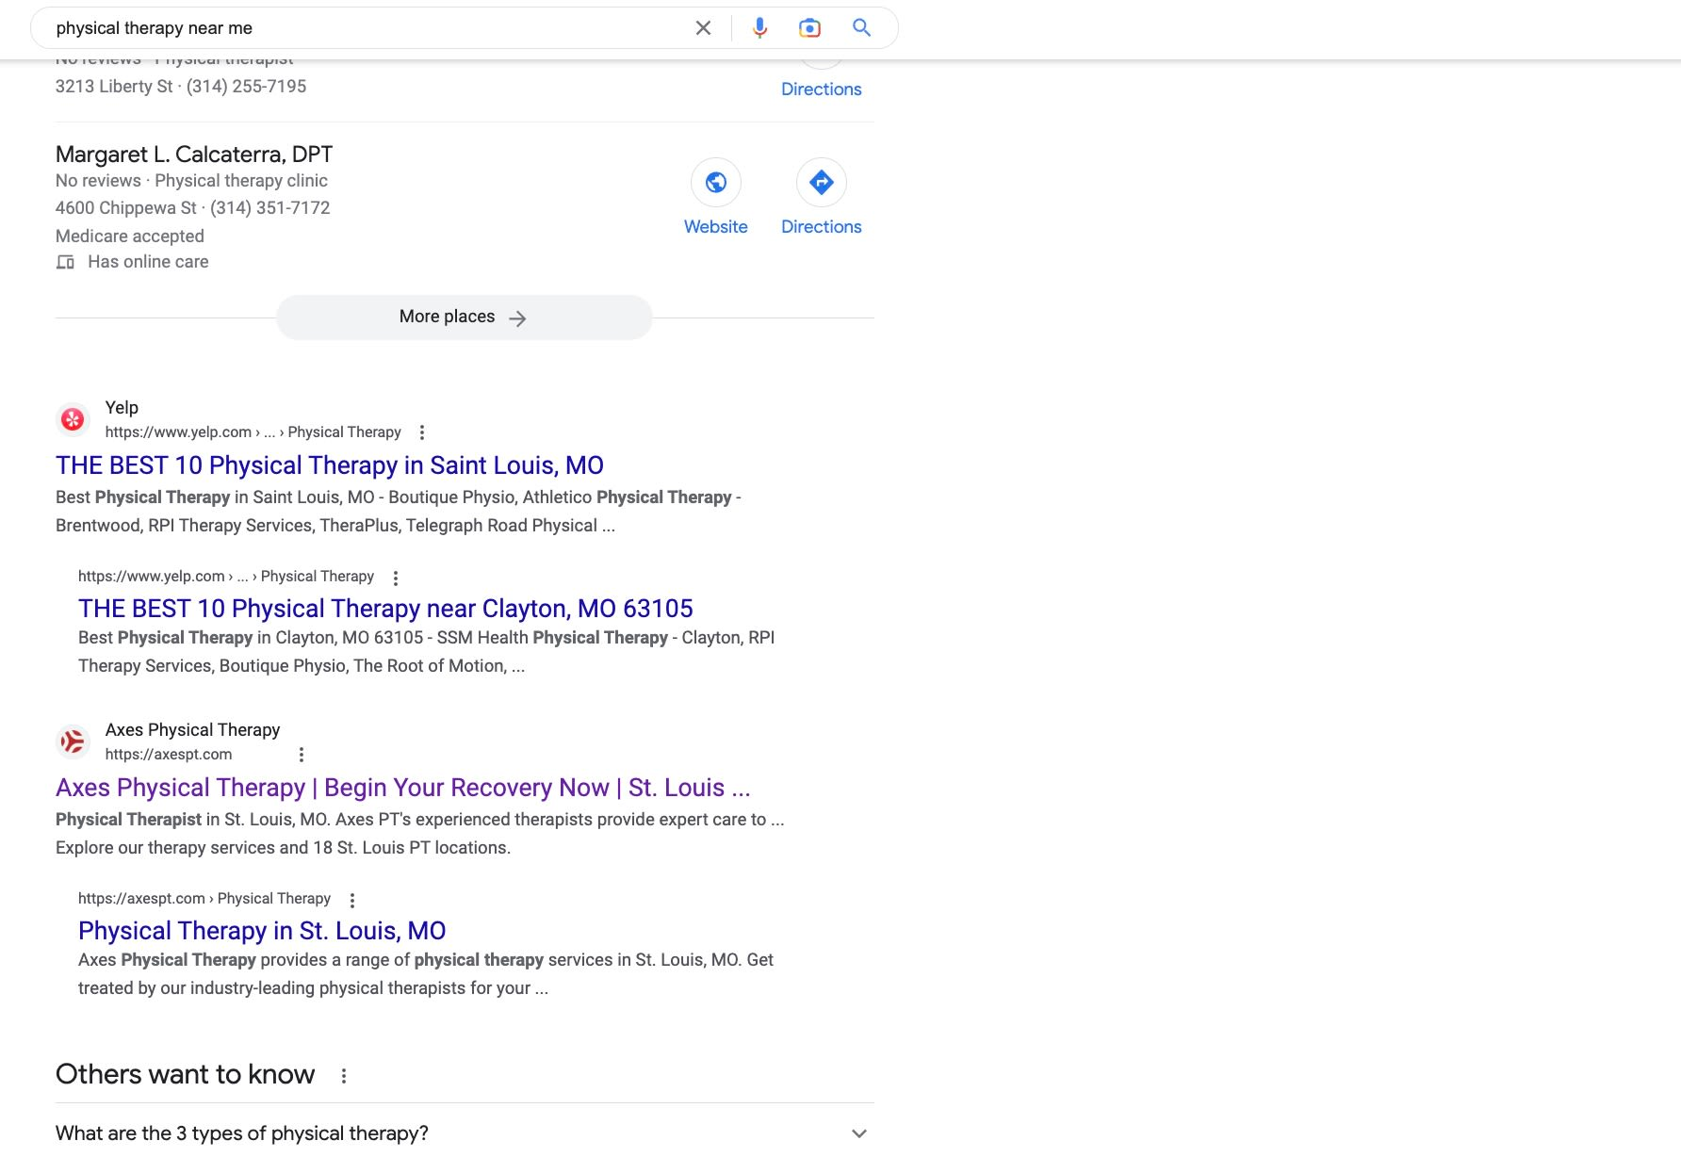Click the Axes Physical Therapy favicon
Screen dimensions: 1681x1157
73,741
